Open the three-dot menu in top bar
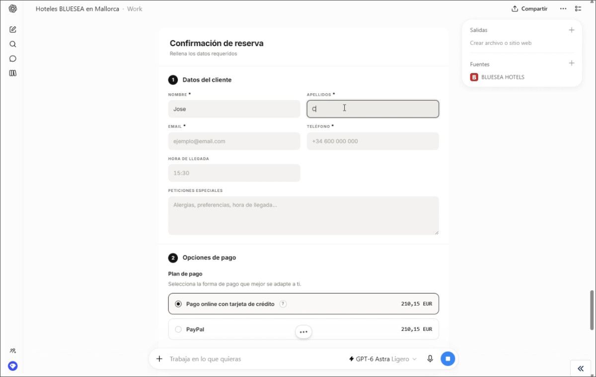 pyautogui.click(x=563, y=8)
